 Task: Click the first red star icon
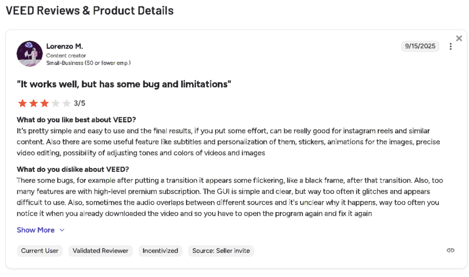pyautogui.click(x=22, y=103)
